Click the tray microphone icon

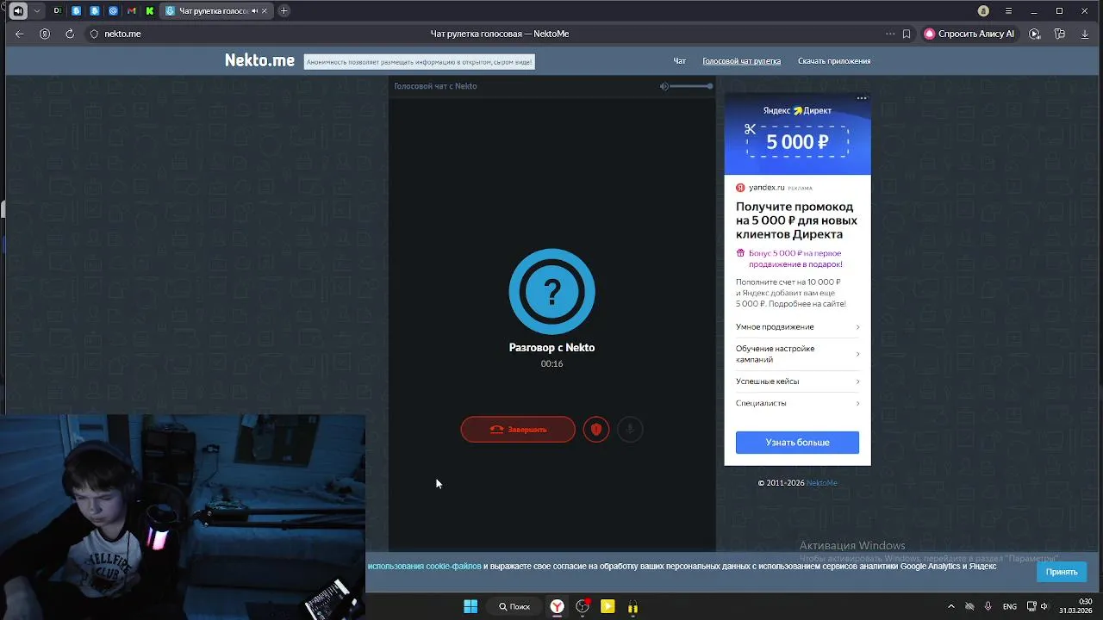coord(988,607)
